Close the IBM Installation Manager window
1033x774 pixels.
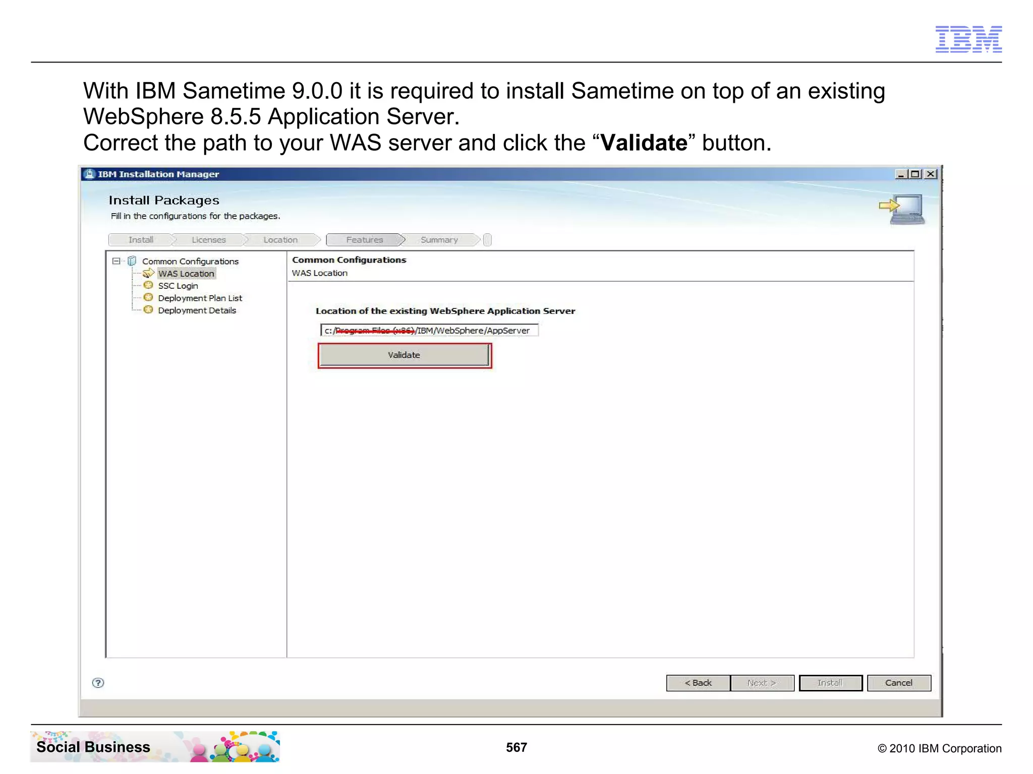pos(931,174)
